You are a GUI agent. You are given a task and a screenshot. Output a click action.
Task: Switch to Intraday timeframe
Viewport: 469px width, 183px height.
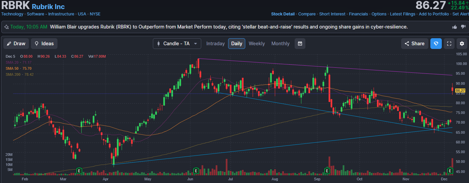[215, 44]
